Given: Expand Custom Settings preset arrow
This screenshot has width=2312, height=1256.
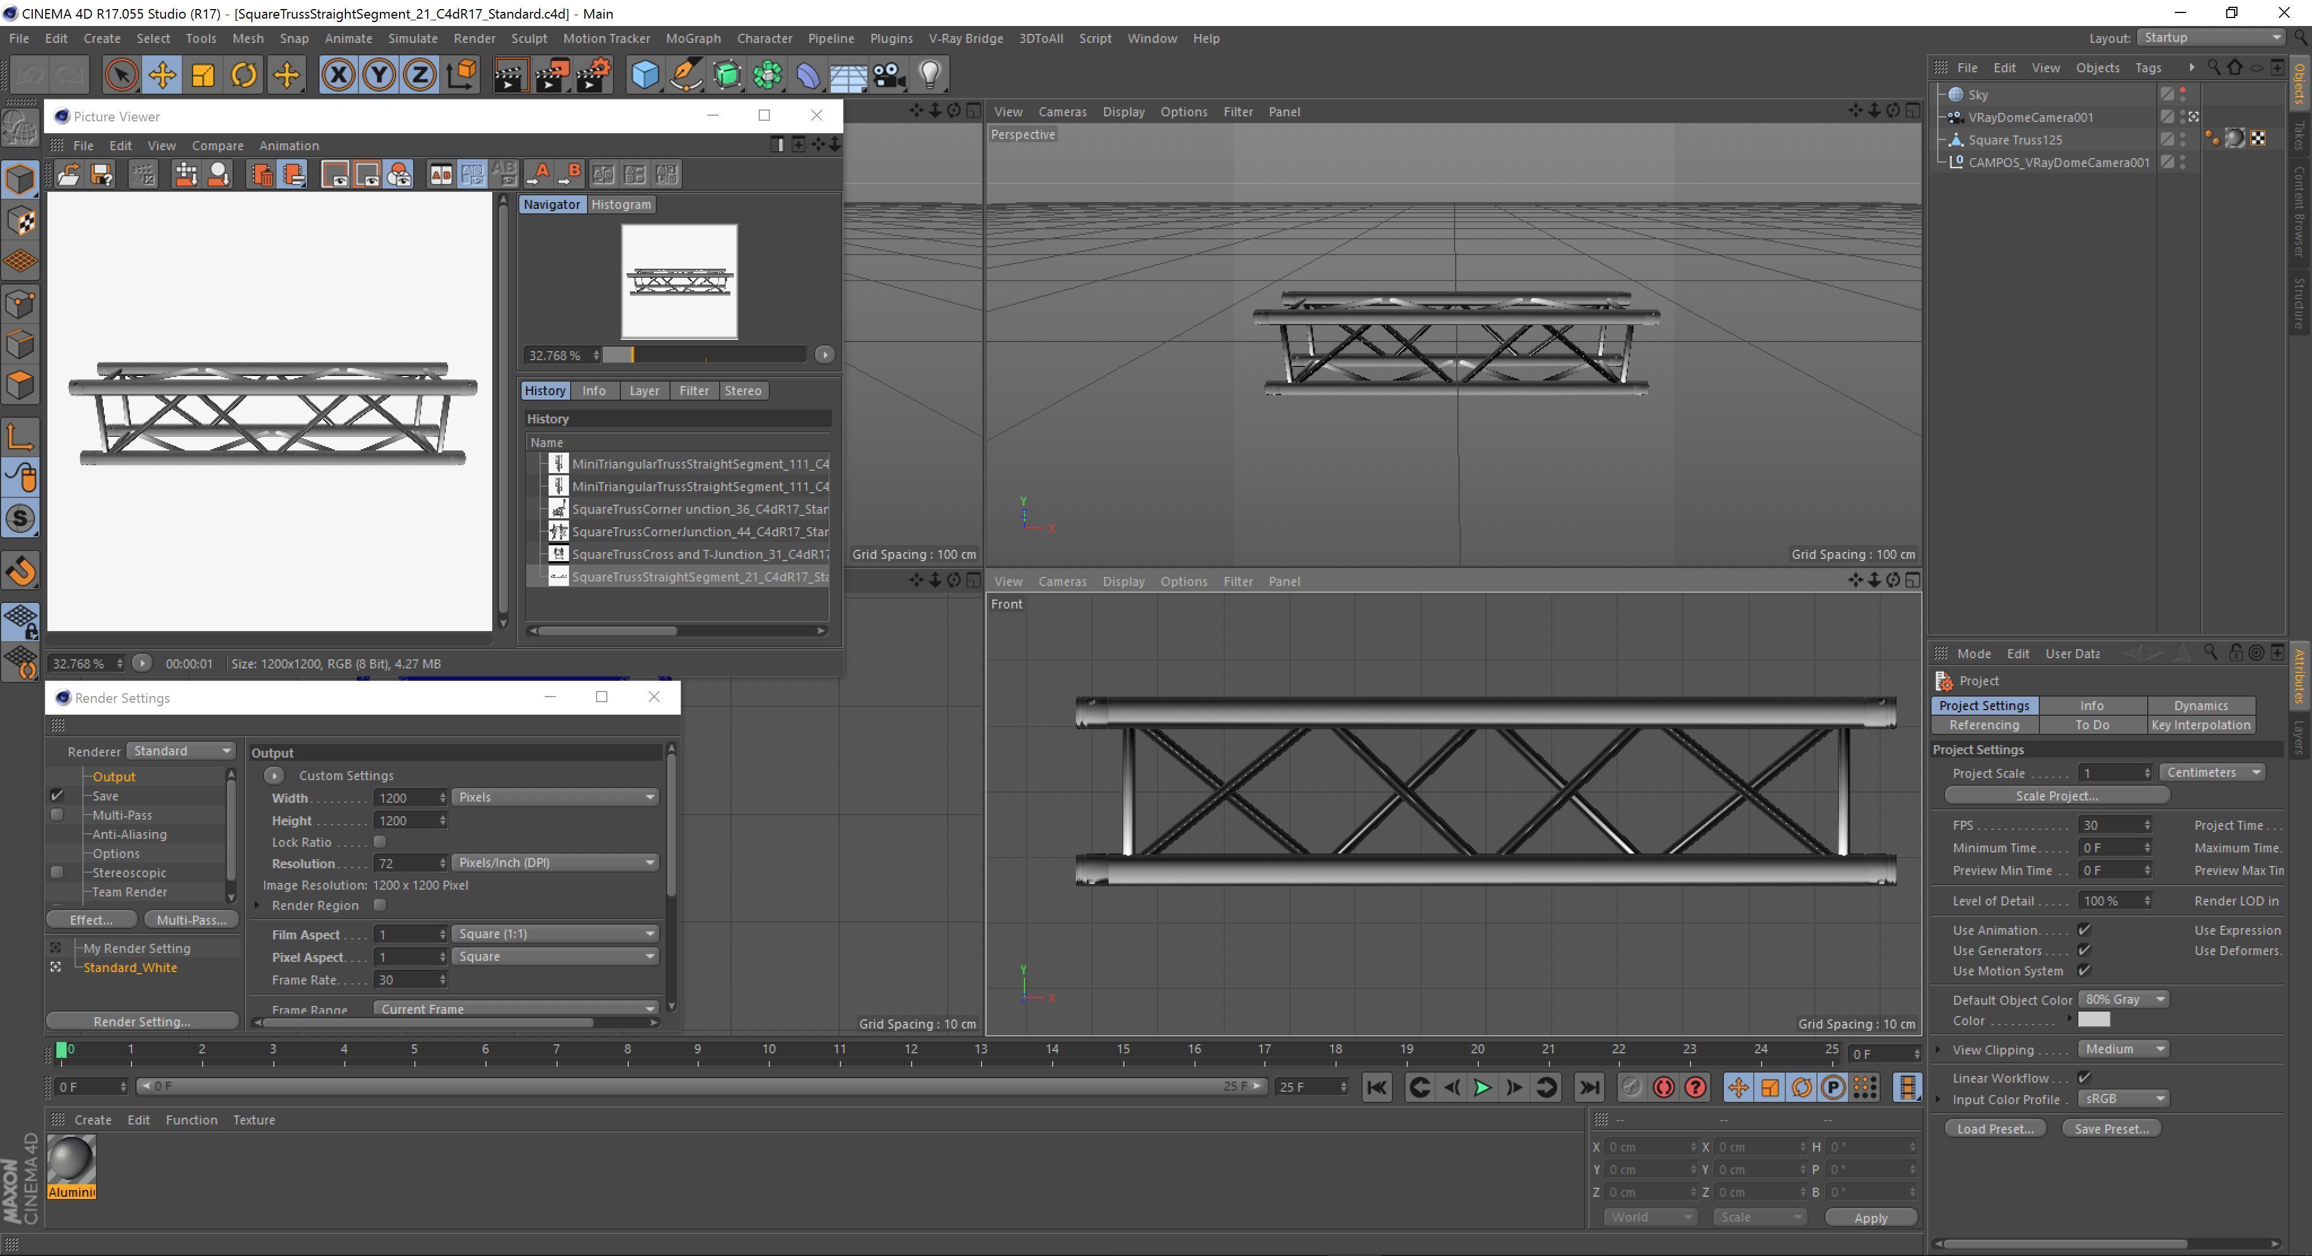Looking at the screenshot, I should pyautogui.click(x=274, y=775).
